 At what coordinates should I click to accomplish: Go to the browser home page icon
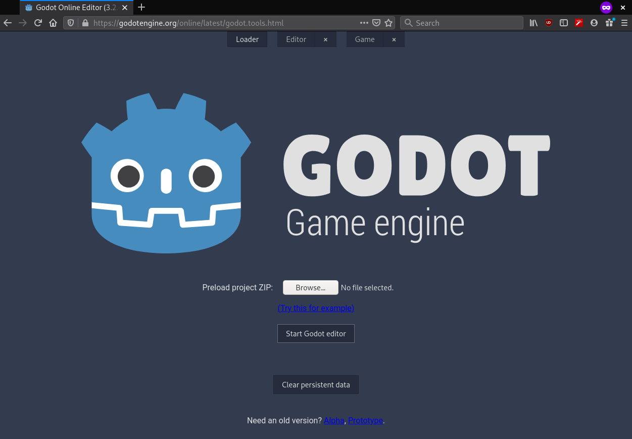point(53,23)
